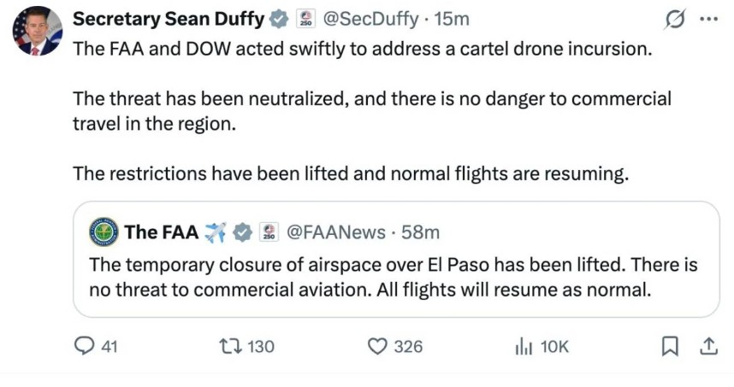Bookmark this post
Screen dimensions: 734x387
672,346
